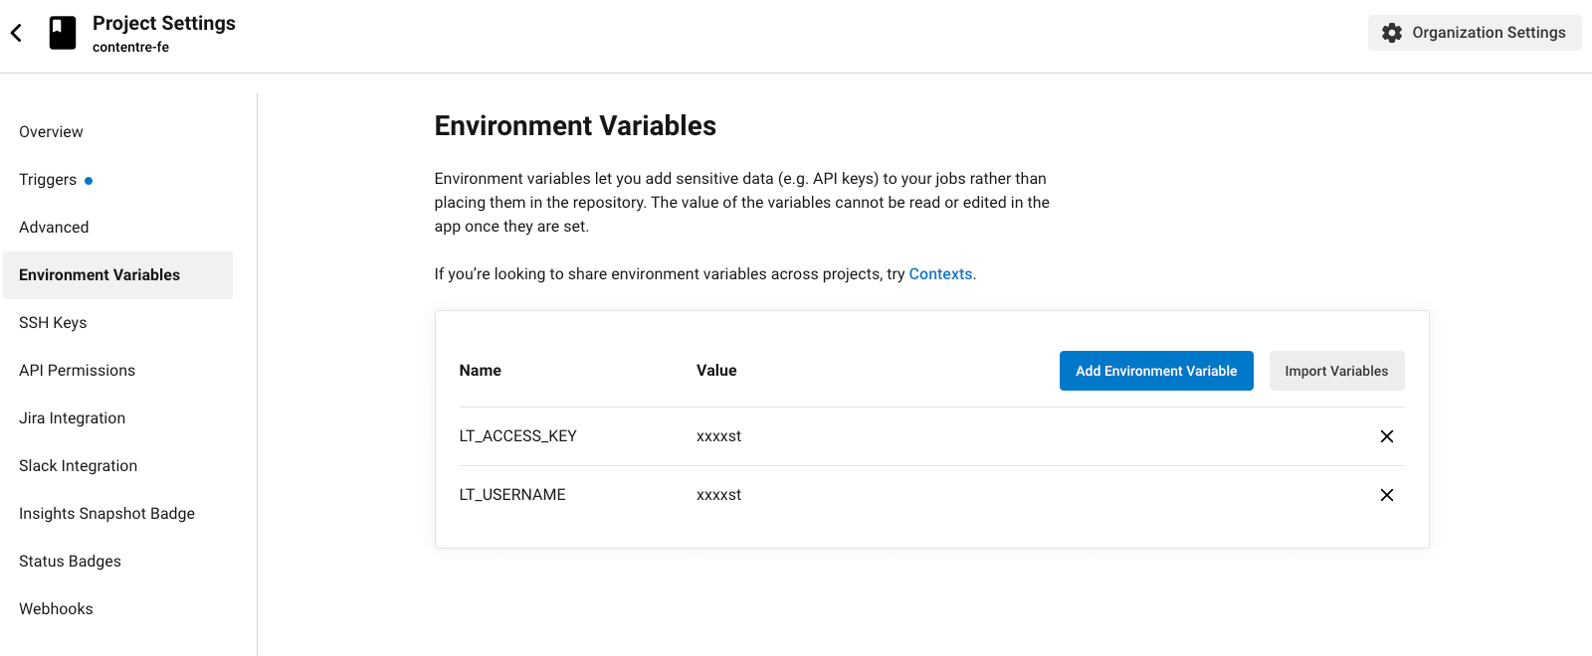The height and width of the screenshot is (656, 1592).
Task: Select Advanced in the sidebar
Action: coord(54,228)
